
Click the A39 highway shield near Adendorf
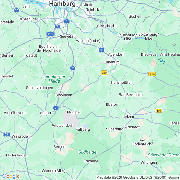(102, 50)
